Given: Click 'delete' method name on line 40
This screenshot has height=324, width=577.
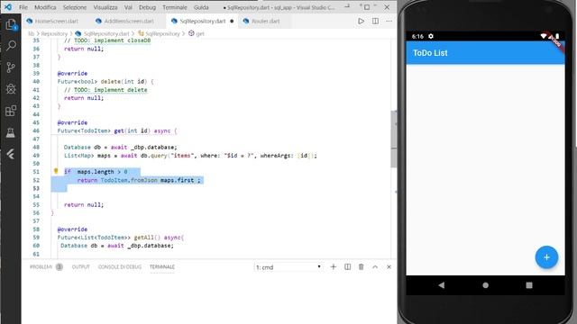Looking at the screenshot, I should pos(110,82).
